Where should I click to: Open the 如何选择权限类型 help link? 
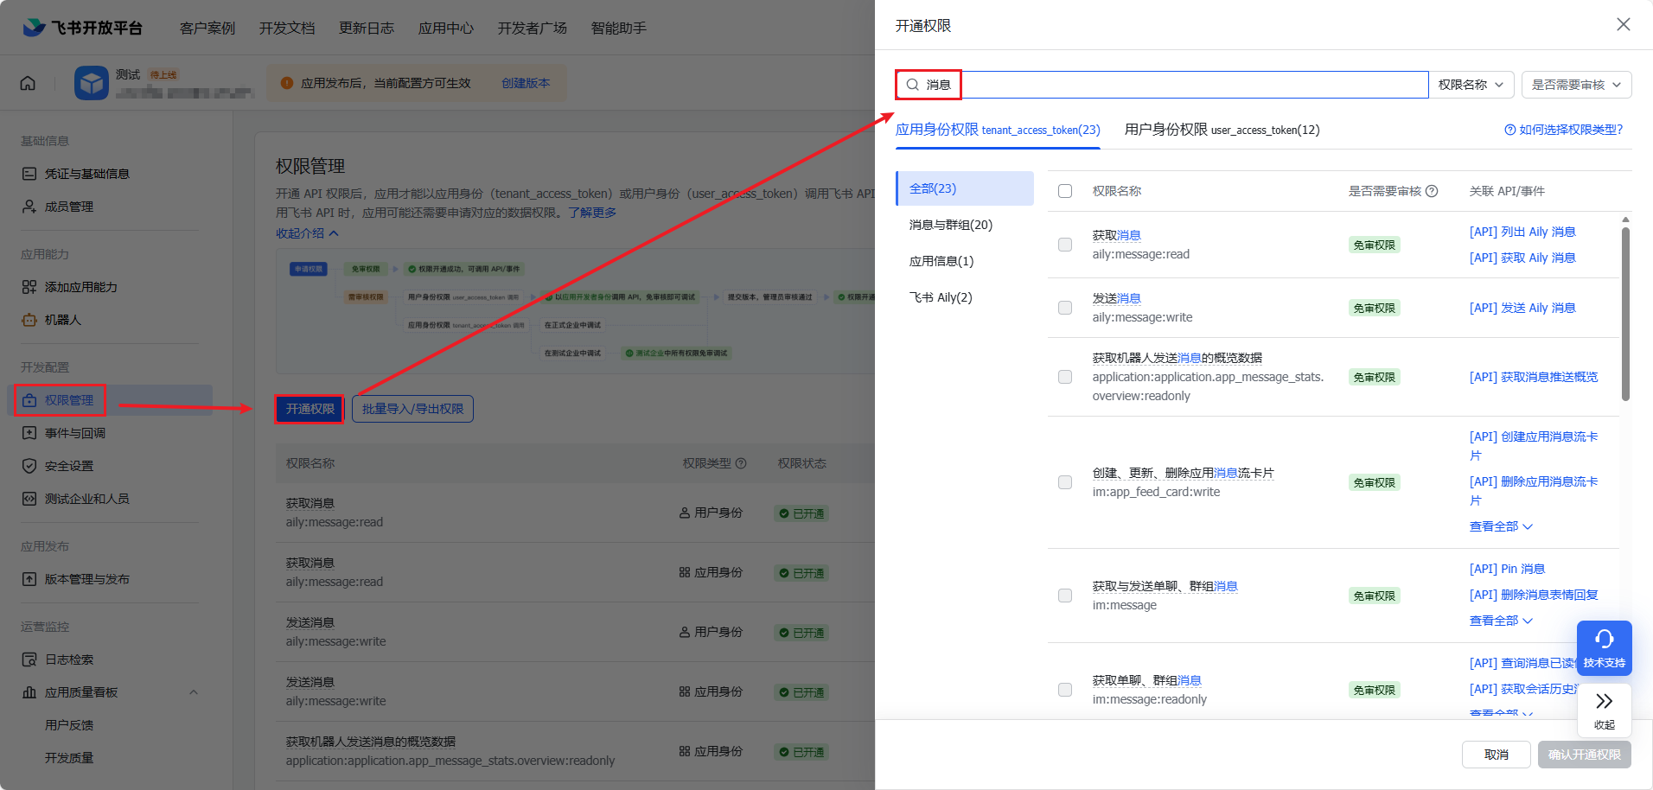[1564, 130]
